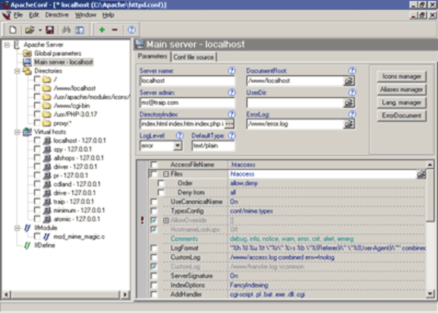This screenshot has height=314, width=438.
Task: Browse for the UserDir folder
Action: pyautogui.click(x=349, y=102)
